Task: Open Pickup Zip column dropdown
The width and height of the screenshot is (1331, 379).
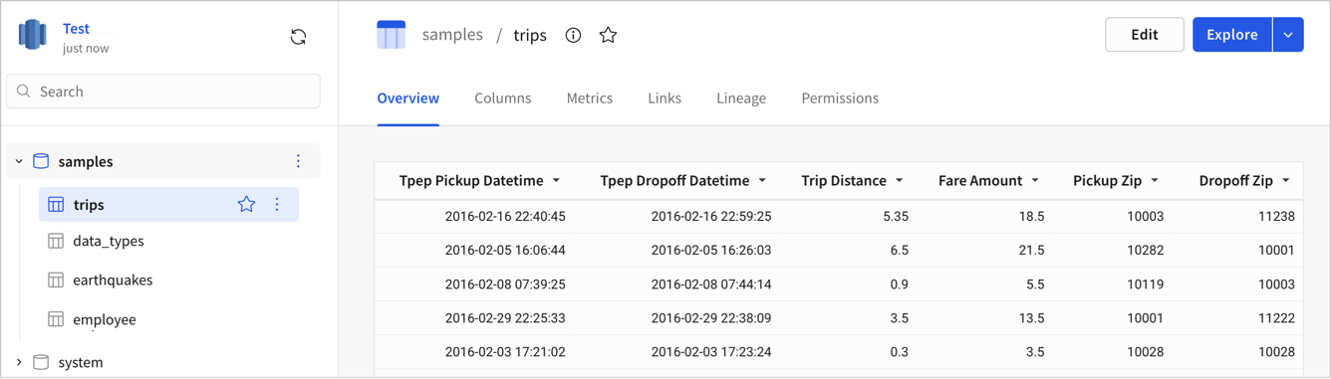Action: (x=1155, y=181)
